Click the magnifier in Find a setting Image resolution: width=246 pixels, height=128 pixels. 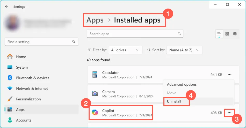tap(74, 42)
